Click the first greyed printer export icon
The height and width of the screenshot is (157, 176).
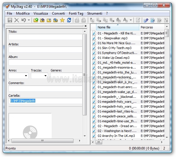[x=77, y=20]
